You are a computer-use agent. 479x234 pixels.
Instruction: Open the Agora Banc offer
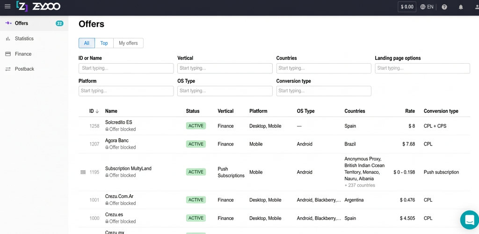pos(116,140)
